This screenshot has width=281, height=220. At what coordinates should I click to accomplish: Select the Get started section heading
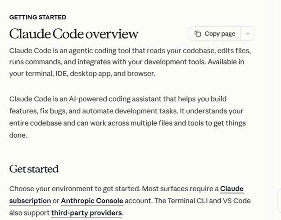pos(34,169)
